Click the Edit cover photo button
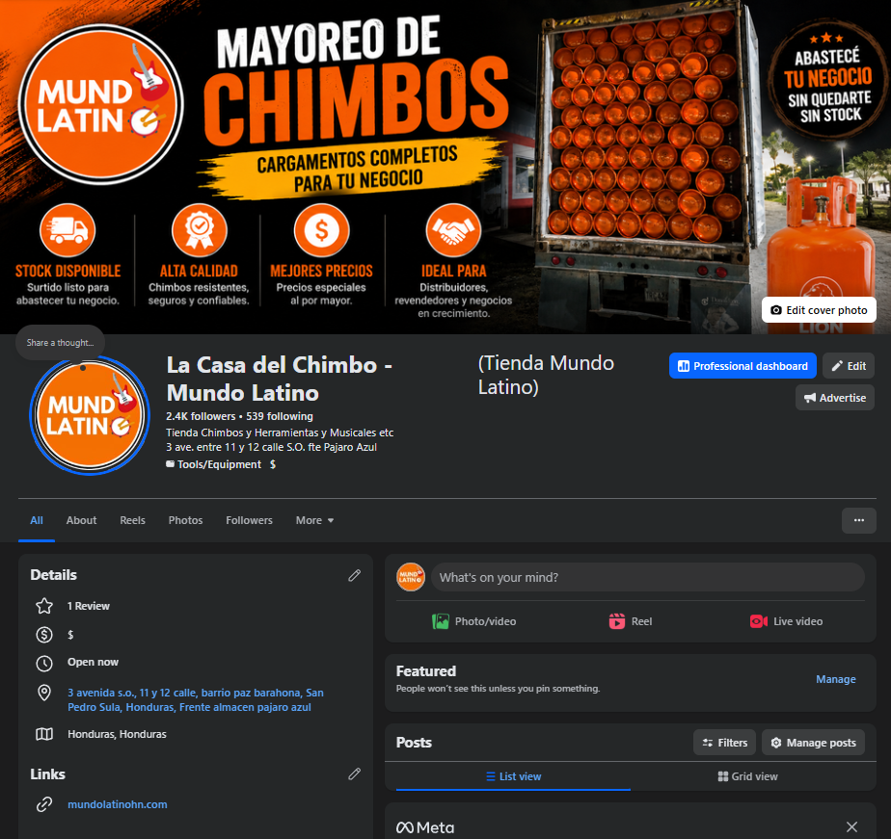 [819, 310]
